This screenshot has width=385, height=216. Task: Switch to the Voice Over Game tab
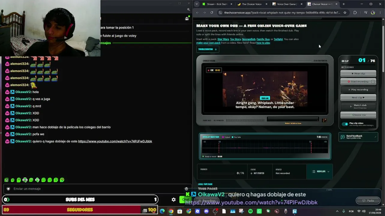(x=287, y=4)
